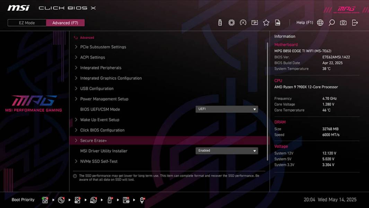The width and height of the screenshot is (369, 208).
Task: Open the speedometer performance gauge icon
Action: (x=243, y=23)
